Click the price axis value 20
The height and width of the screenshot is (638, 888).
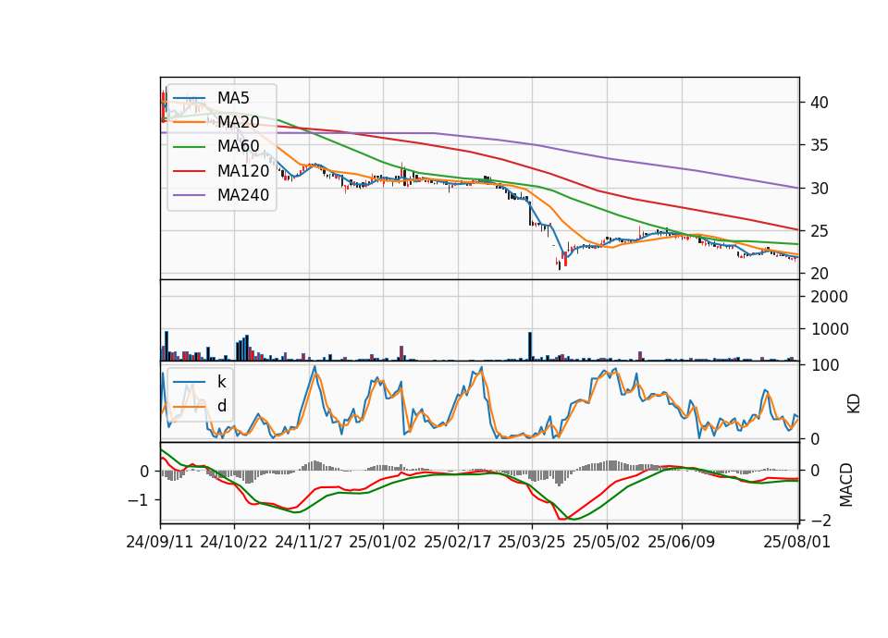pyautogui.click(x=820, y=274)
